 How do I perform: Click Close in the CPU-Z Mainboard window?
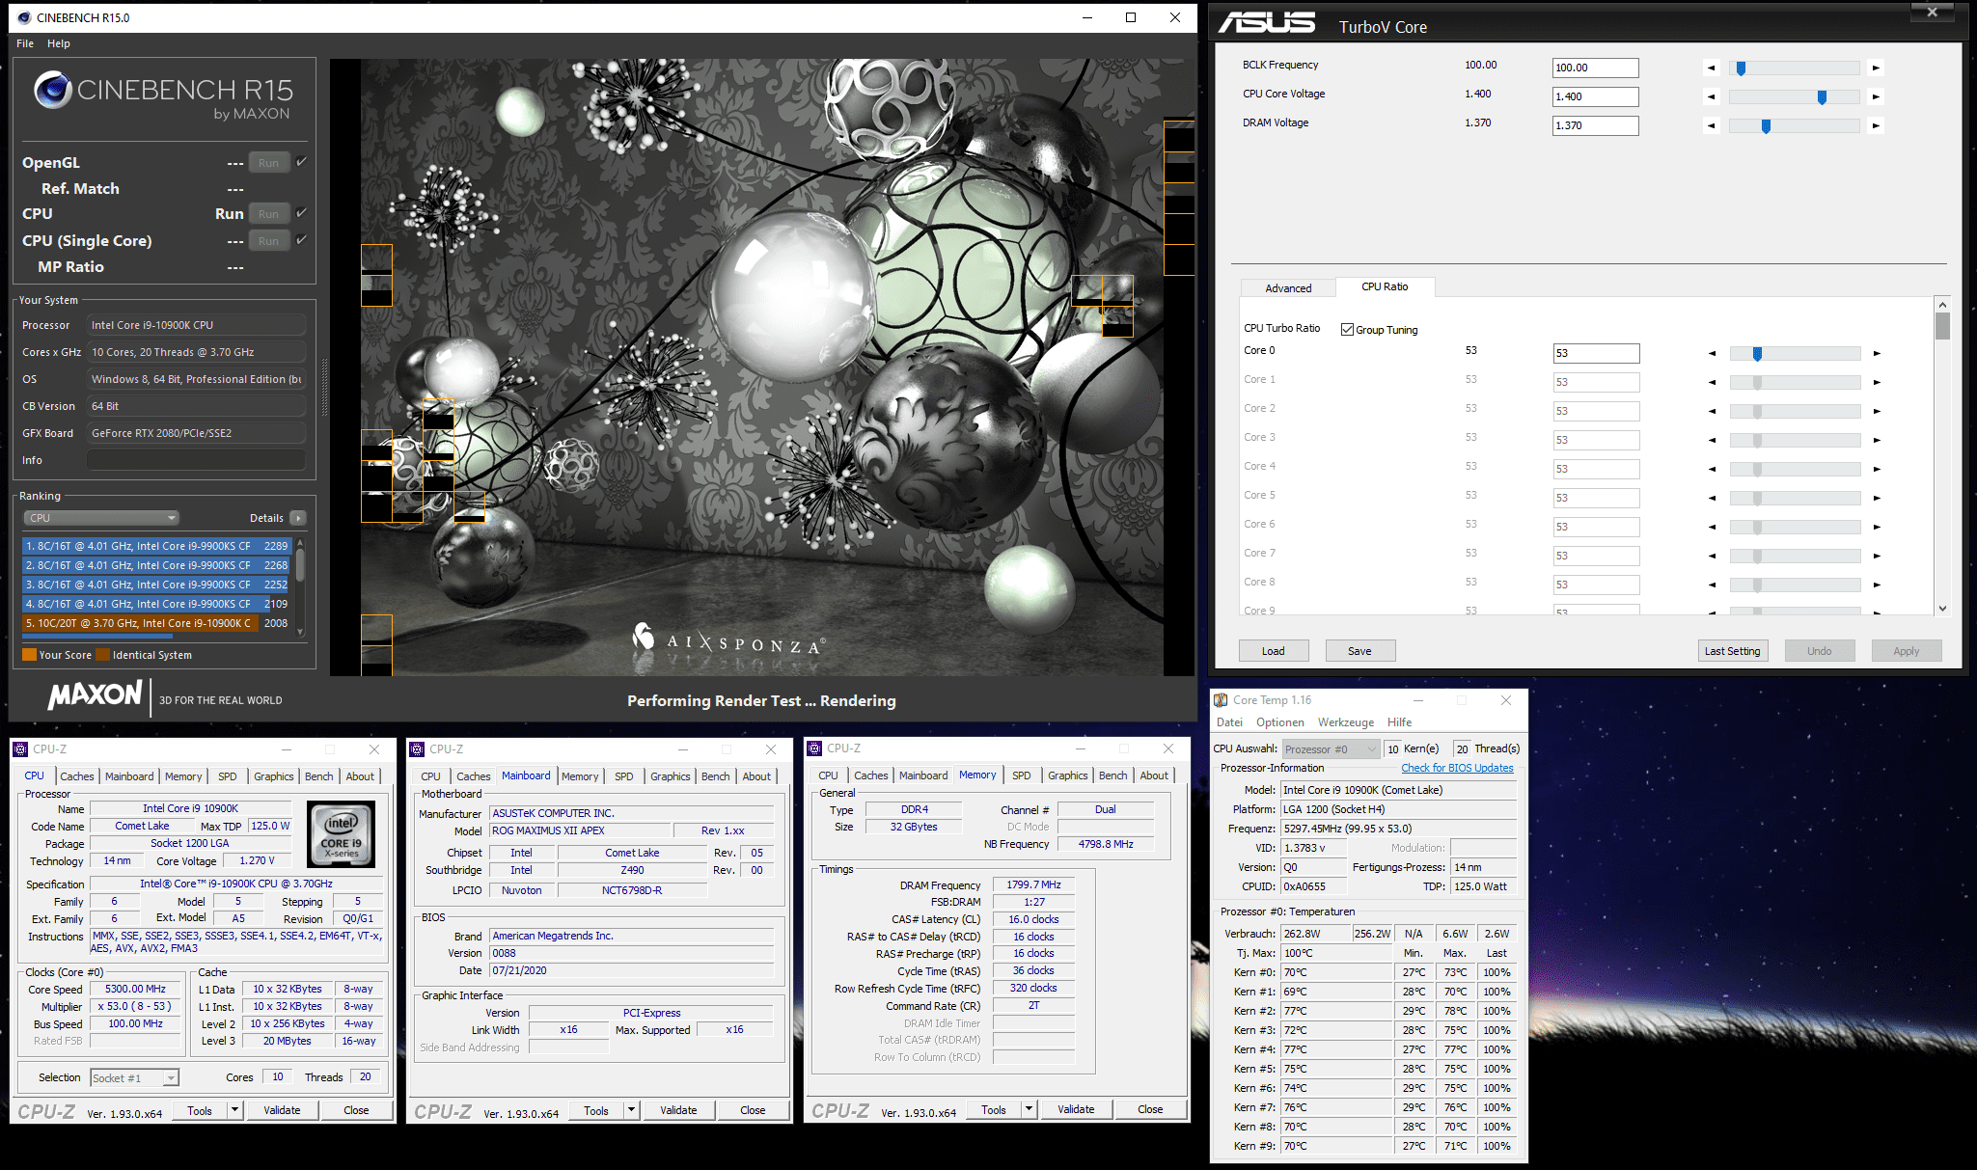tap(754, 1110)
